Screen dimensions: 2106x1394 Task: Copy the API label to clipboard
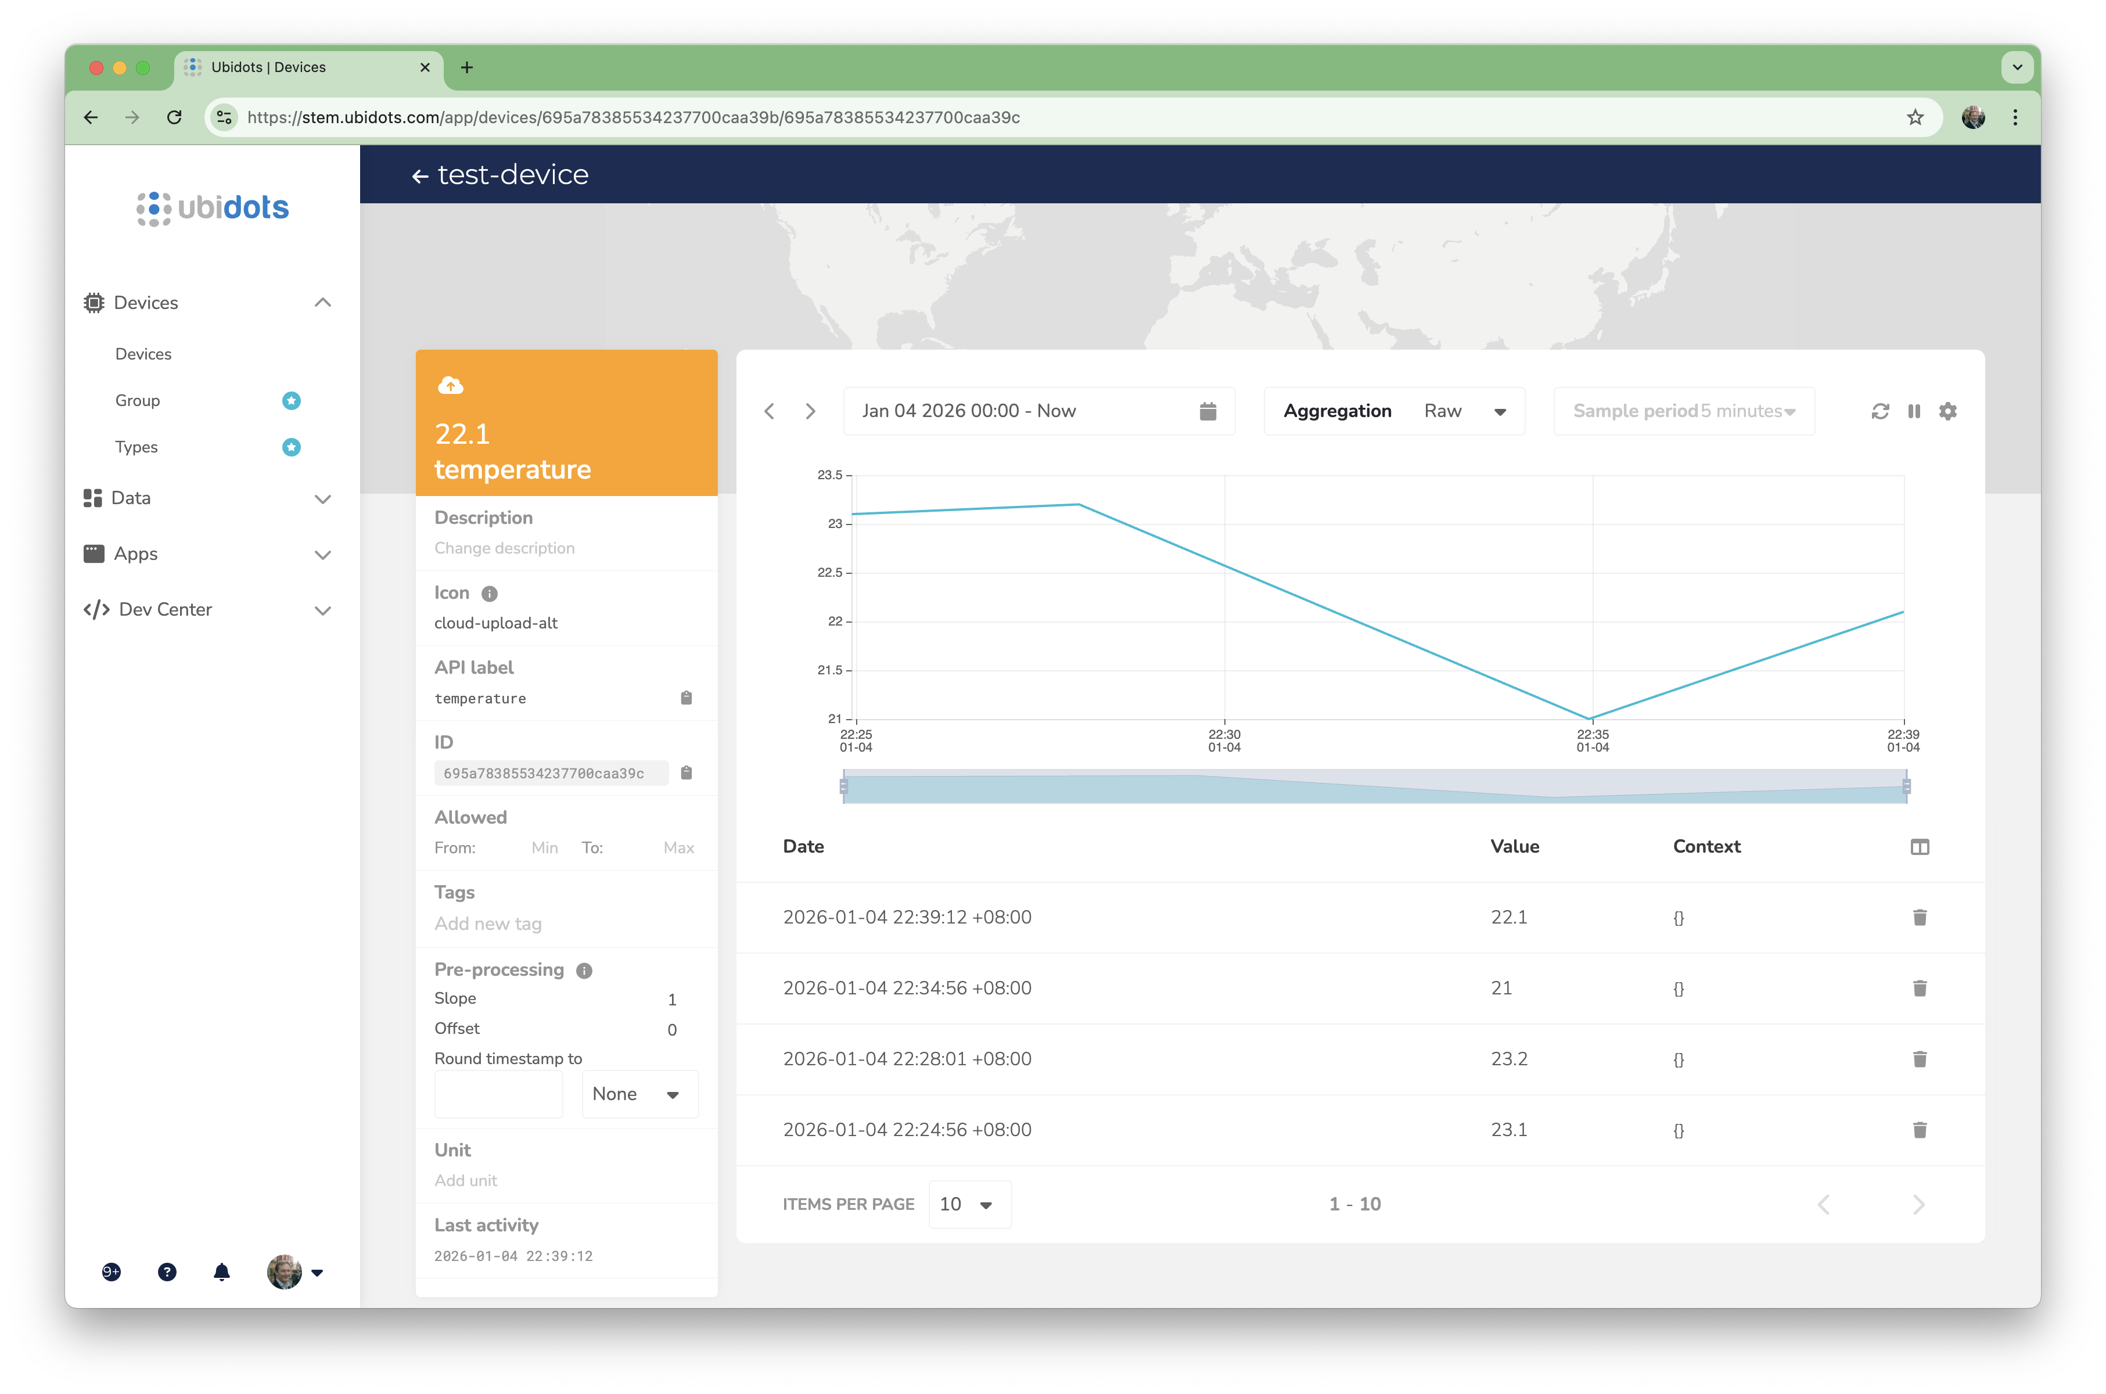[x=687, y=698]
